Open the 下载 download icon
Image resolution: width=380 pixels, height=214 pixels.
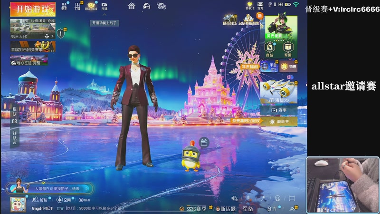pos(77,6)
